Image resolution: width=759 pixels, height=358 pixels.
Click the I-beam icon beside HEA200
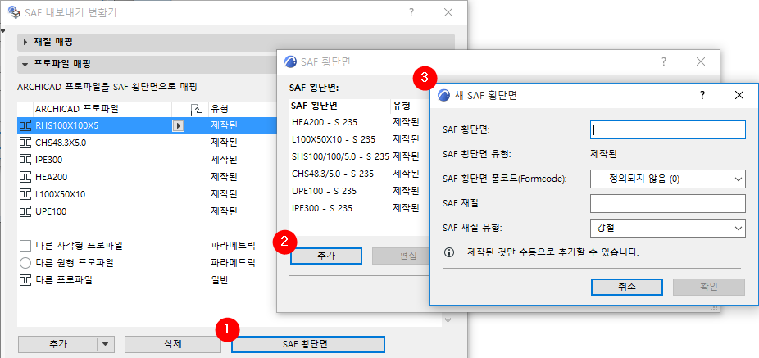coord(25,177)
